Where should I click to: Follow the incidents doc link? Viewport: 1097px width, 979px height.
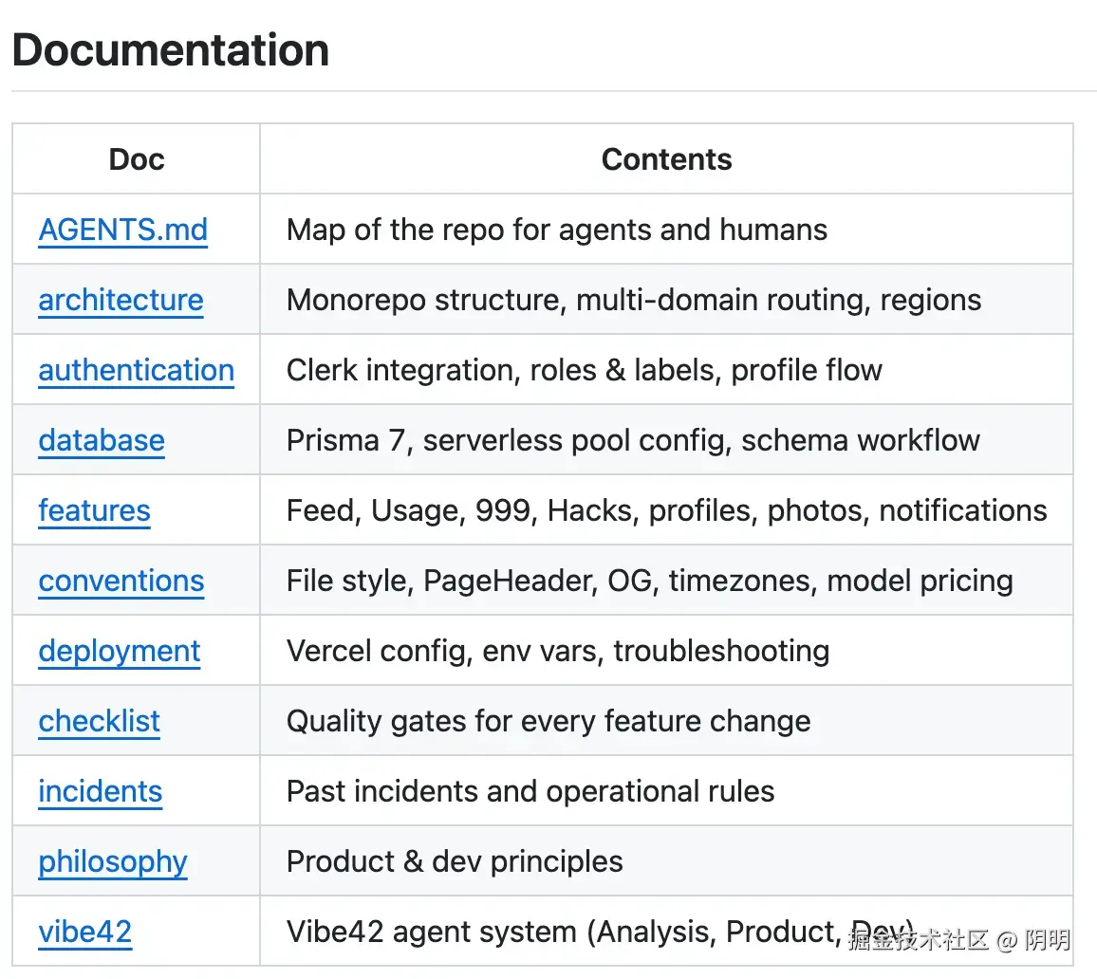[x=100, y=791]
